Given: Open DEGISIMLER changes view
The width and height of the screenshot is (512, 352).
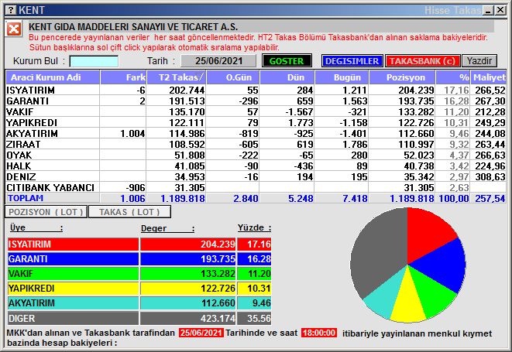Looking at the screenshot, I should [x=352, y=61].
